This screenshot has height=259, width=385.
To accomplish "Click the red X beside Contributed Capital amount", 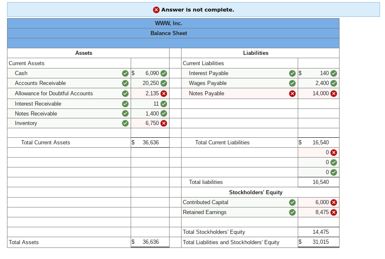I will click(333, 202).
